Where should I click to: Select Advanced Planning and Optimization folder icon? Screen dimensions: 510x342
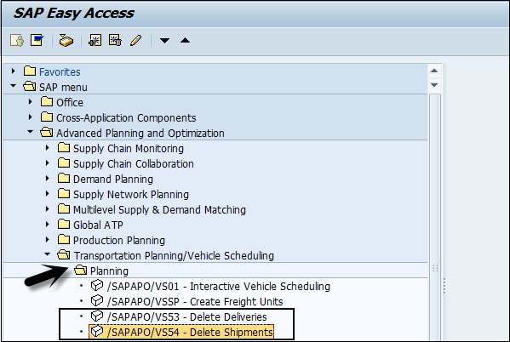[x=47, y=132]
